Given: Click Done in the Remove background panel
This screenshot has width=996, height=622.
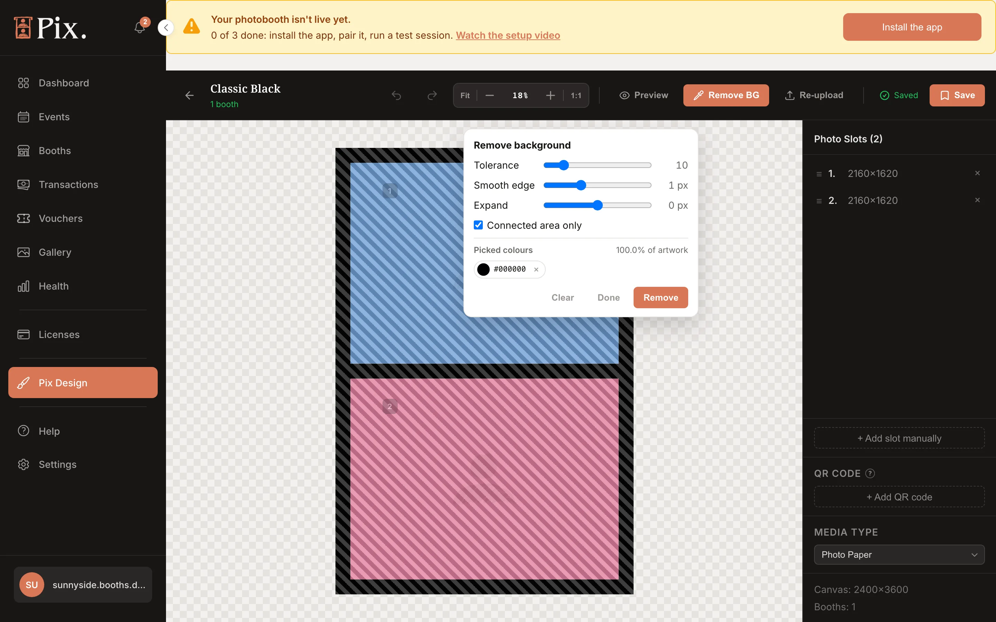Looking at the screenshot, I should [608, 298].
